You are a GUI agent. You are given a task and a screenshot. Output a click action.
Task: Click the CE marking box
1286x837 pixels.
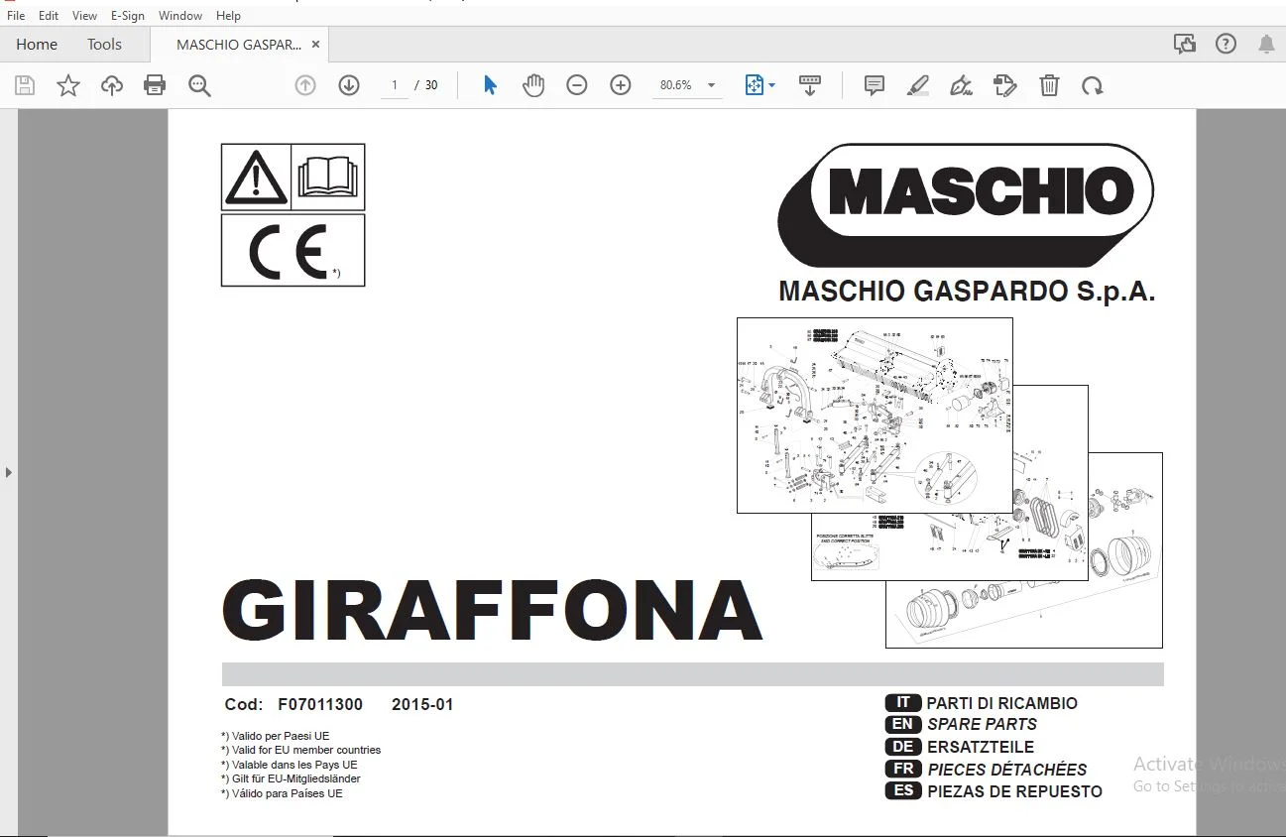coord(292,250)
